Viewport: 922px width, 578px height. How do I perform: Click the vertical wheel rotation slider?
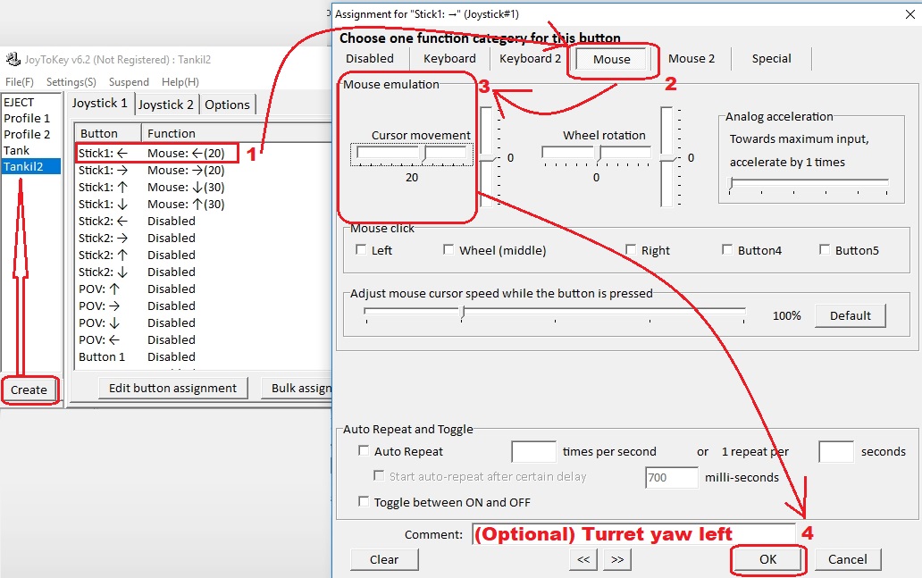click(668, 157)
